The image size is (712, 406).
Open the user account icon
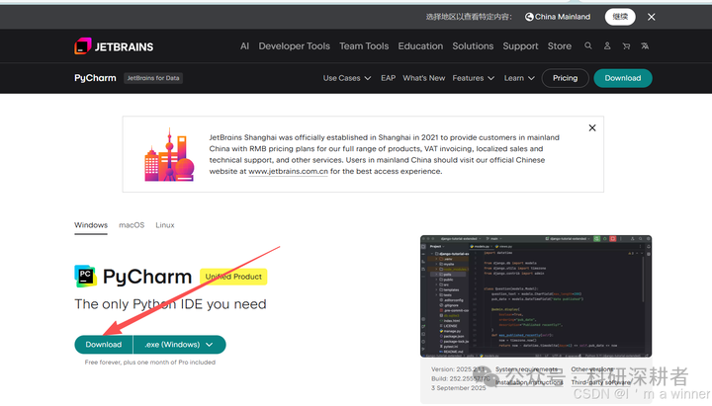point(607,45)
